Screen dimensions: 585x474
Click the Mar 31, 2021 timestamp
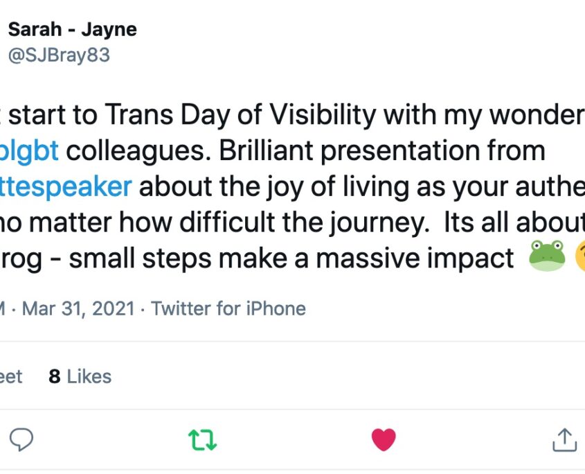[x=78, y=308]
